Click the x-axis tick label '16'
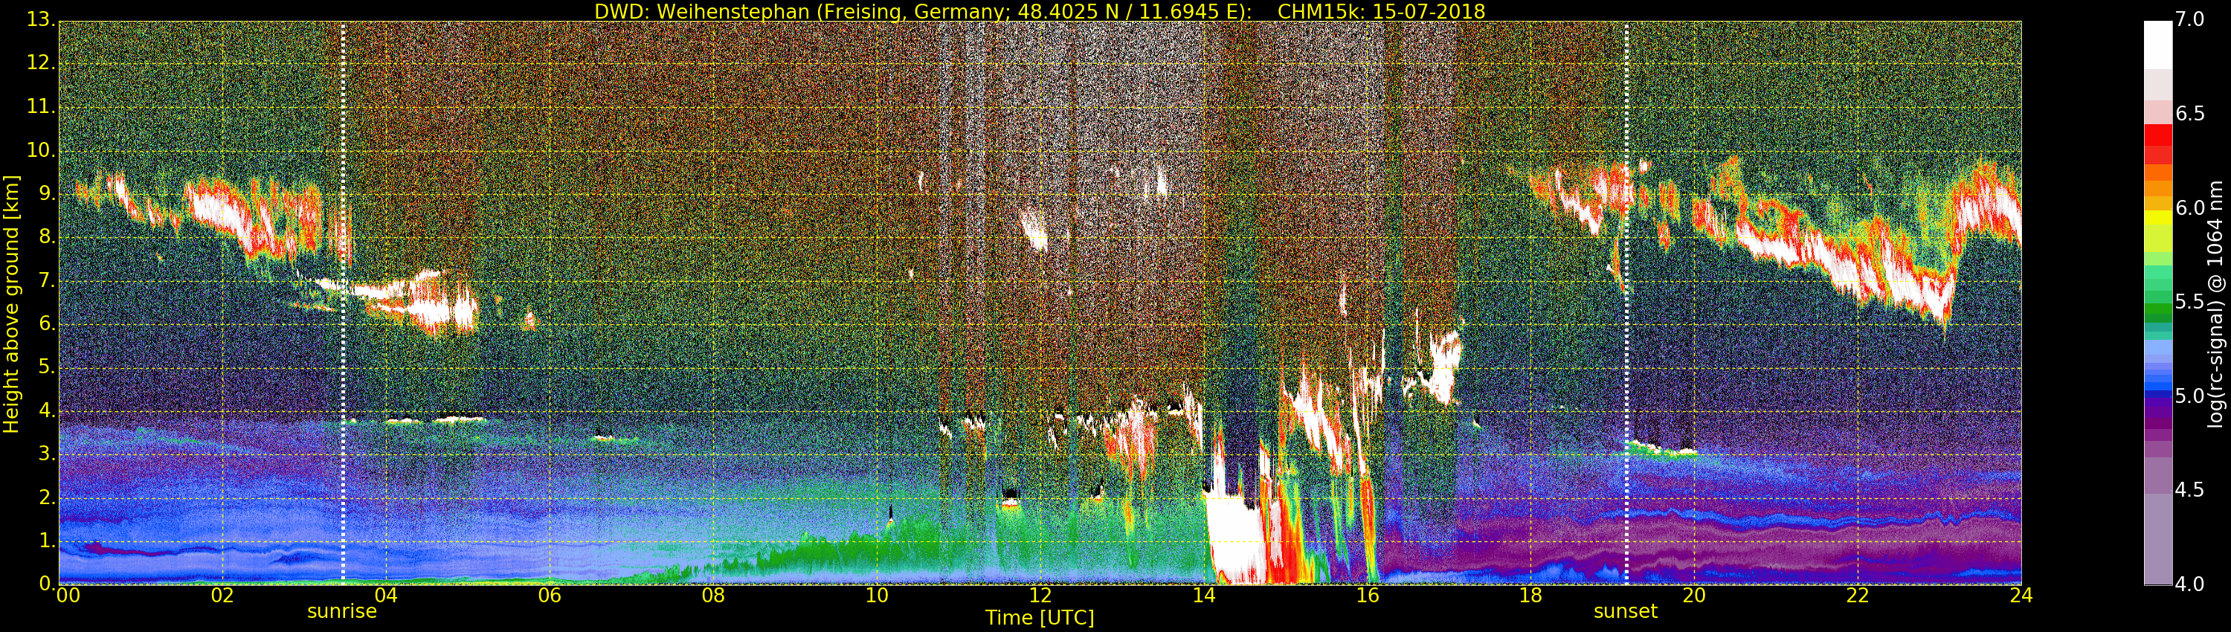Screen dimensions: 2231x632 coord(1368,596)
